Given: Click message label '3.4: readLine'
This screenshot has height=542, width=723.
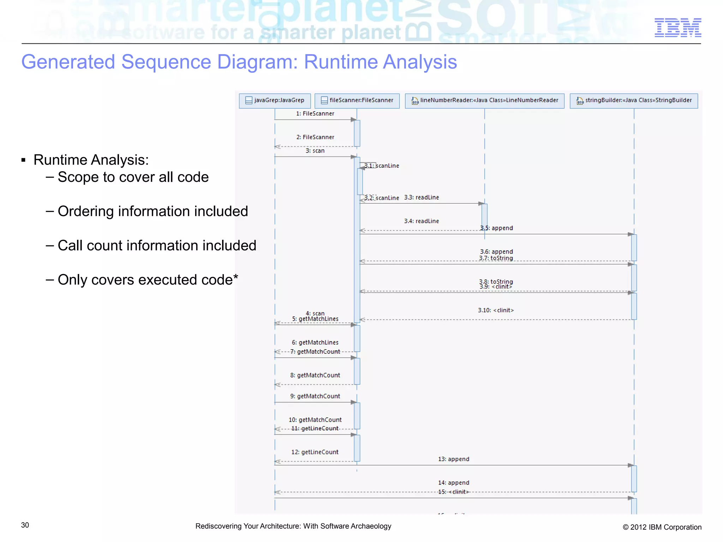Looking at the screenshot, I should coord(422,221).
